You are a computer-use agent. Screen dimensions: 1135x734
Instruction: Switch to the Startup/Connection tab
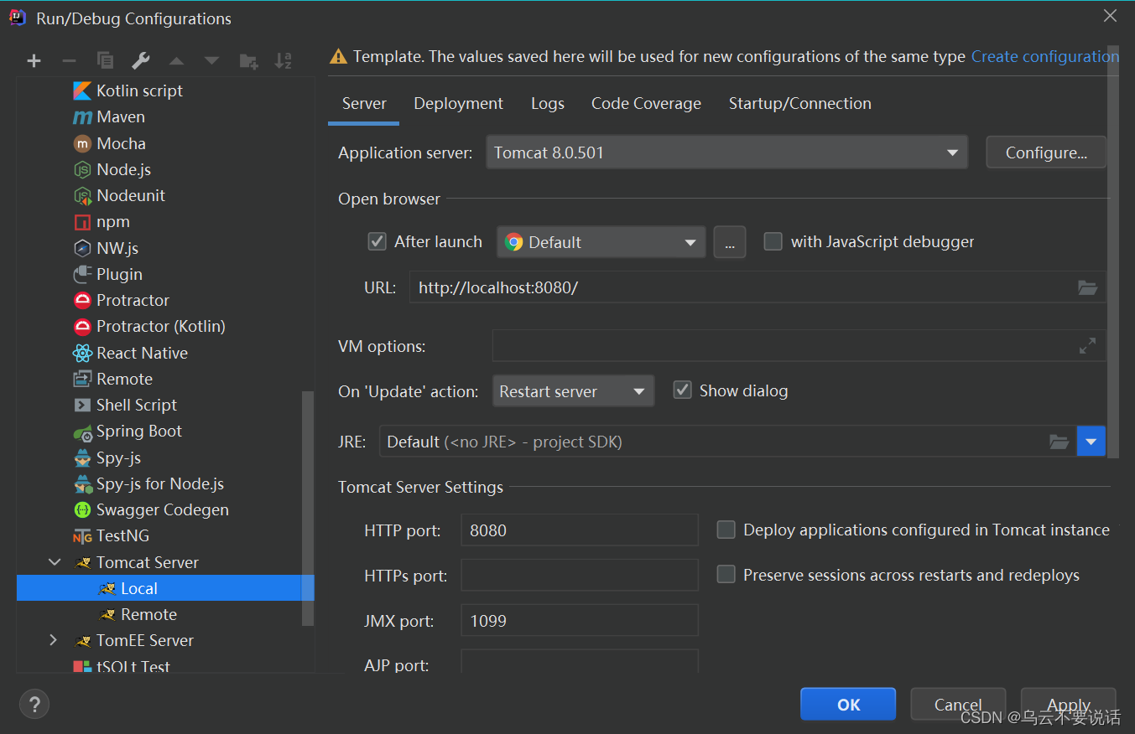pyautogui.click(x=799, y=104)
